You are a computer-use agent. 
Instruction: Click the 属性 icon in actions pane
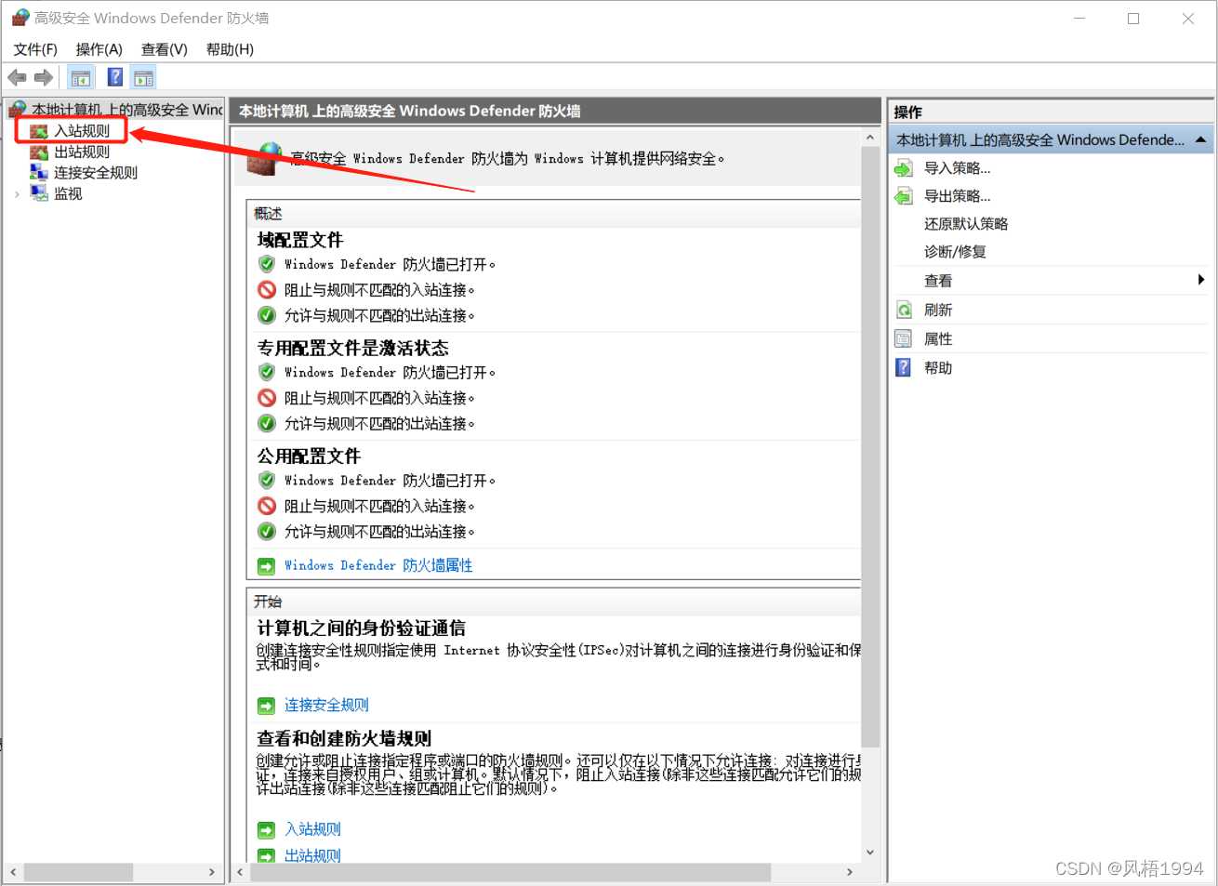904,339
